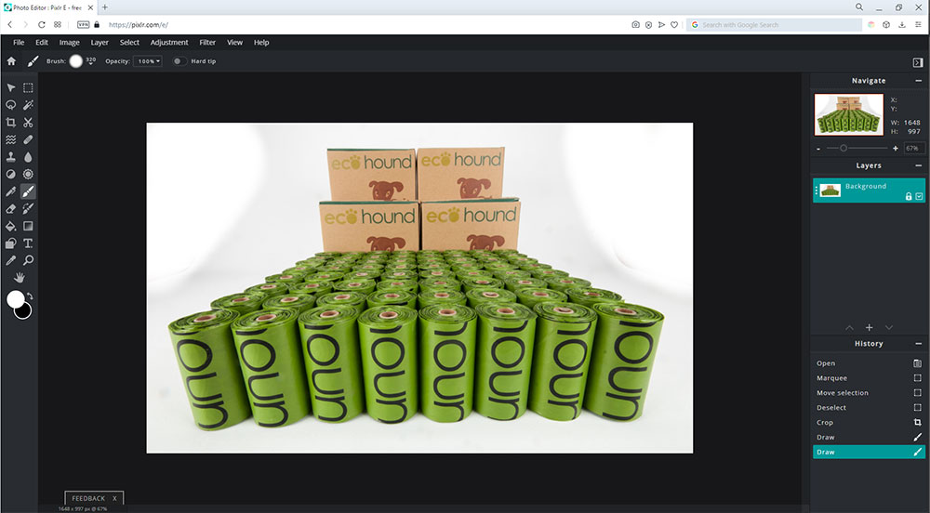930x513 pixels.
Task: Select the Color Replace brush tool
Action: 28,208
